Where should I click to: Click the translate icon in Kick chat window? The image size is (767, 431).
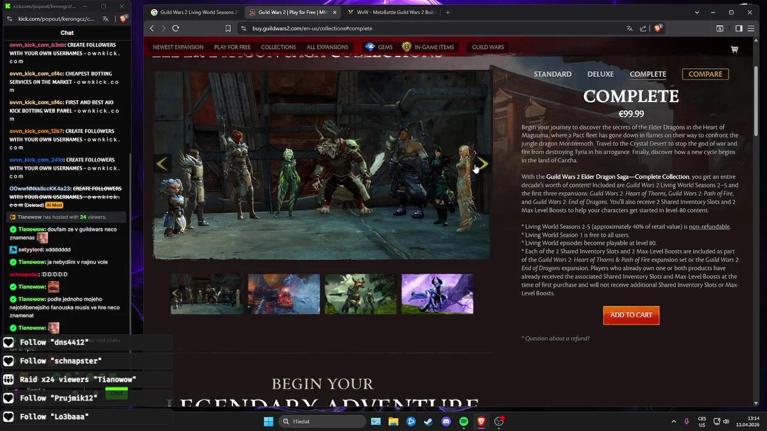105,19
